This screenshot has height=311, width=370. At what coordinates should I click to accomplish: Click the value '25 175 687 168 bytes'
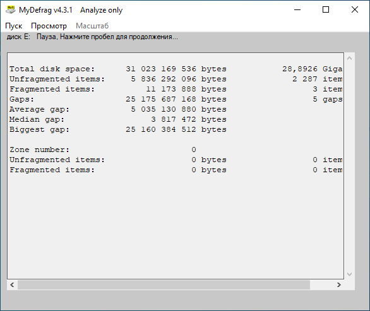coord(176,99)
